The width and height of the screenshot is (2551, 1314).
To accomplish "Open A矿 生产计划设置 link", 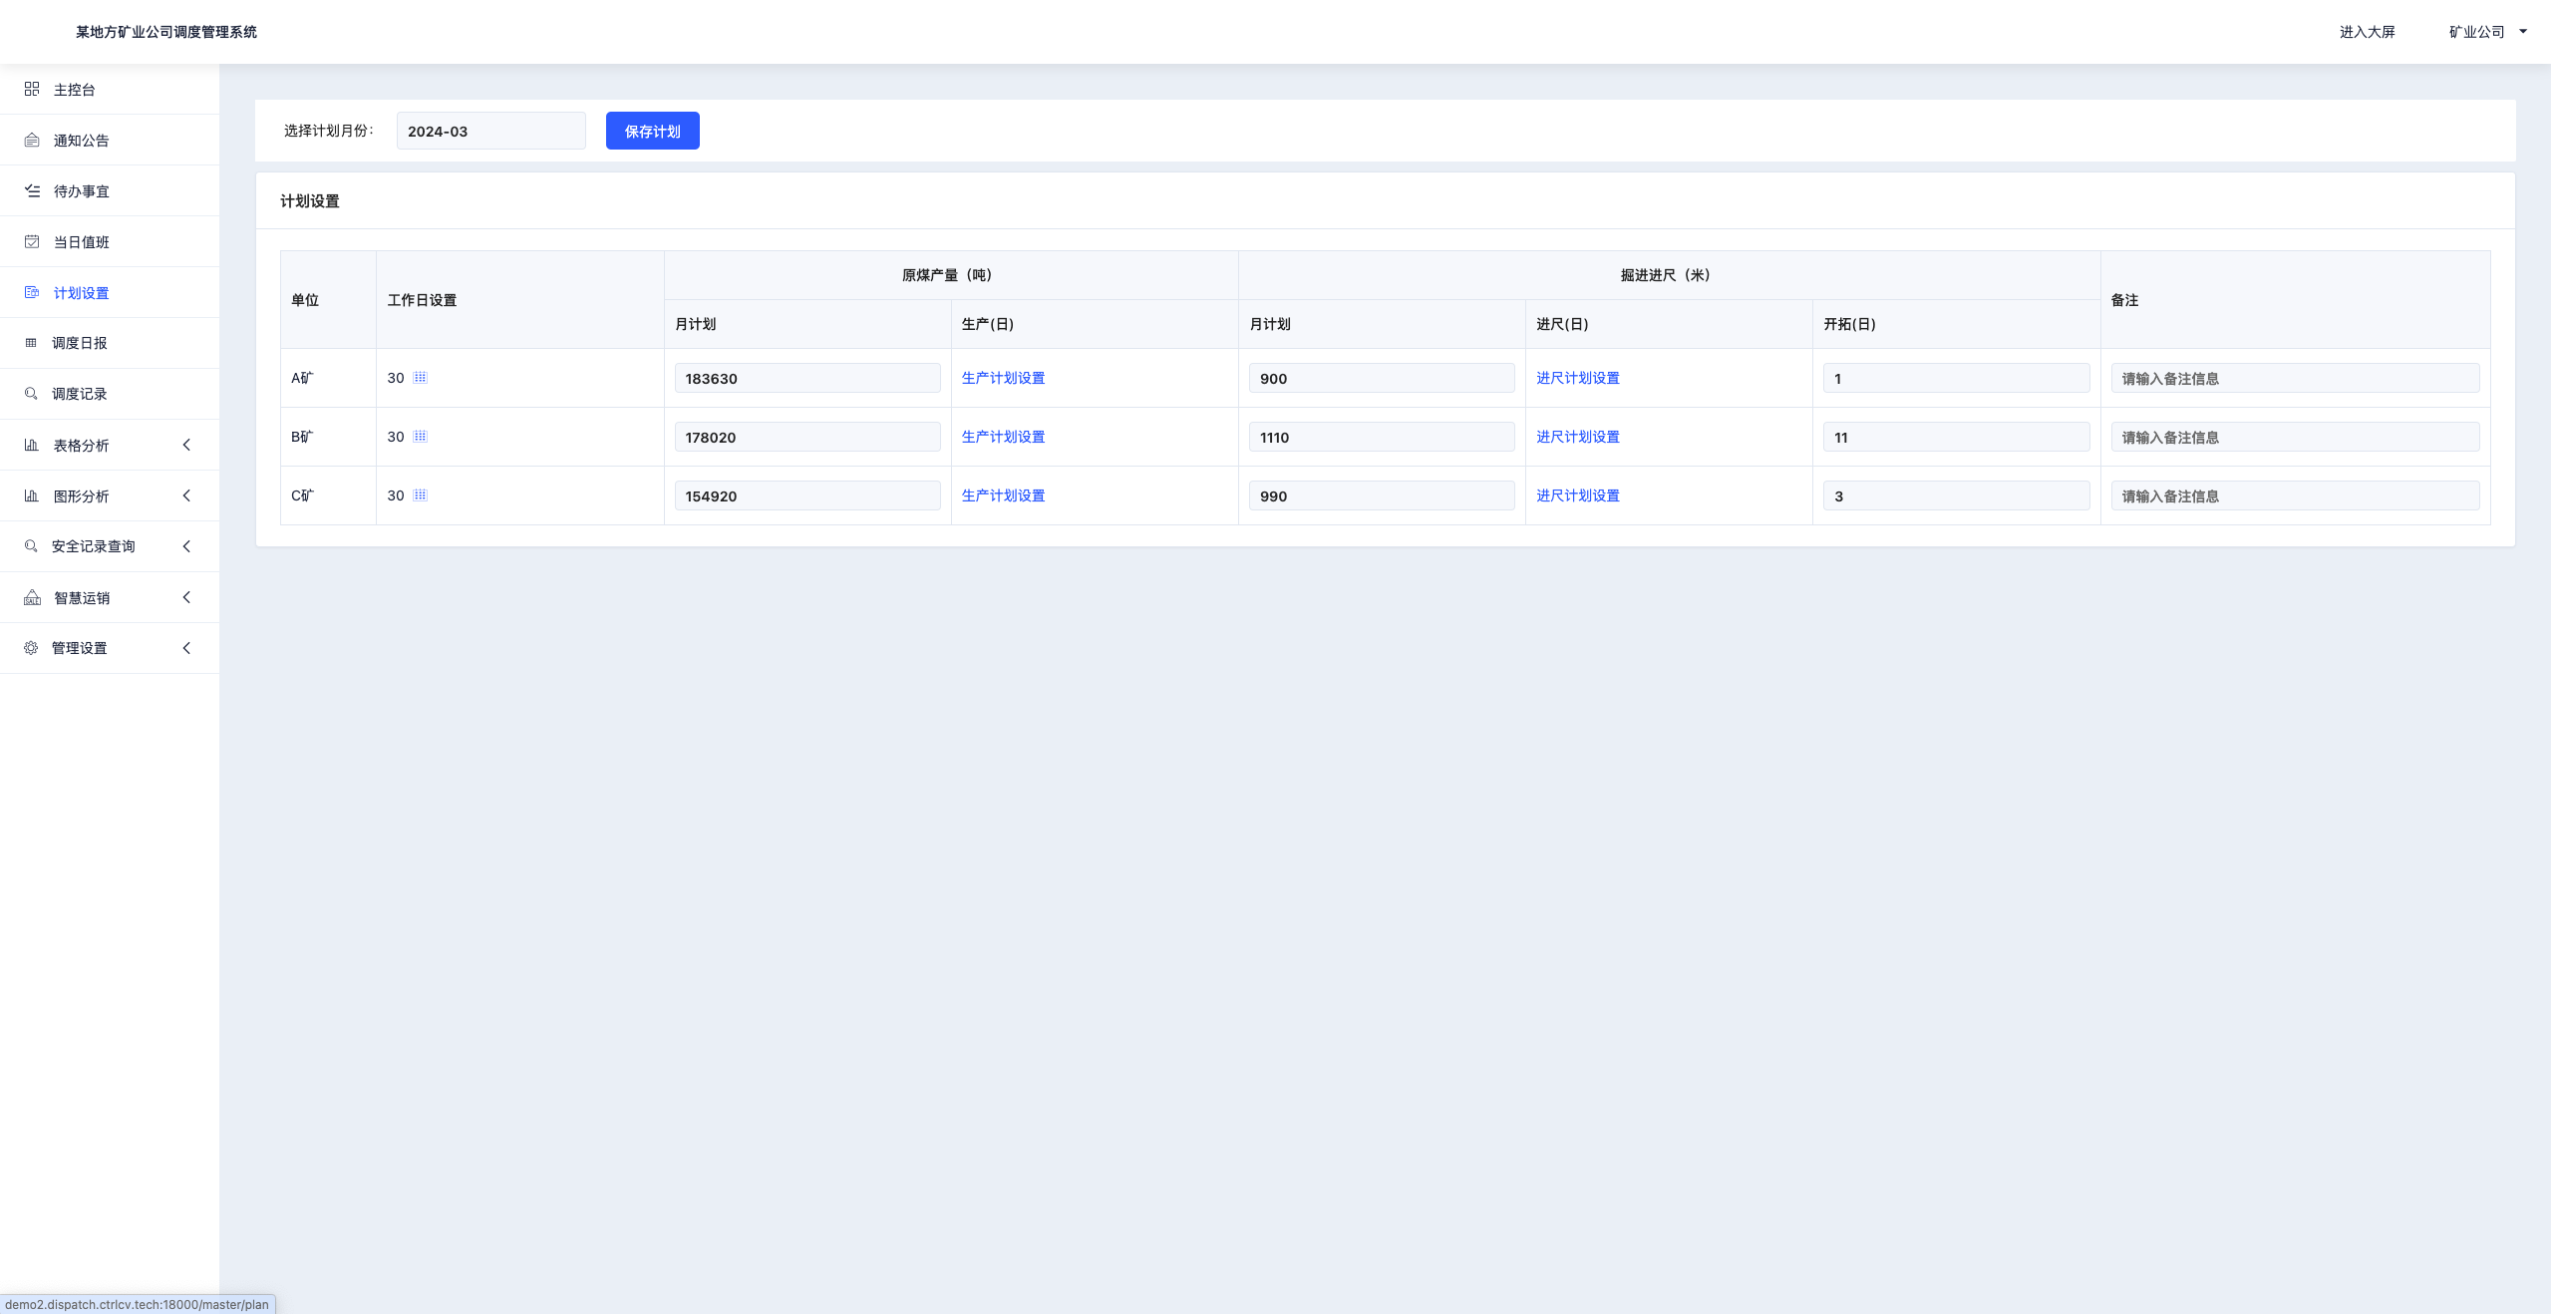I will [x=1003, y=378].
